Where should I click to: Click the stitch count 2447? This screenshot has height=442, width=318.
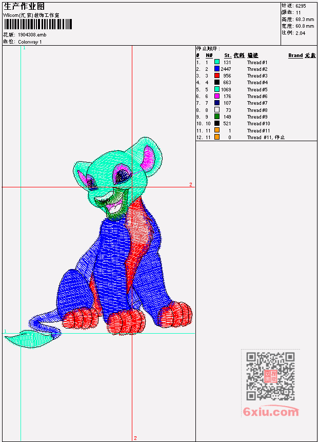click(x=226, y=69)
